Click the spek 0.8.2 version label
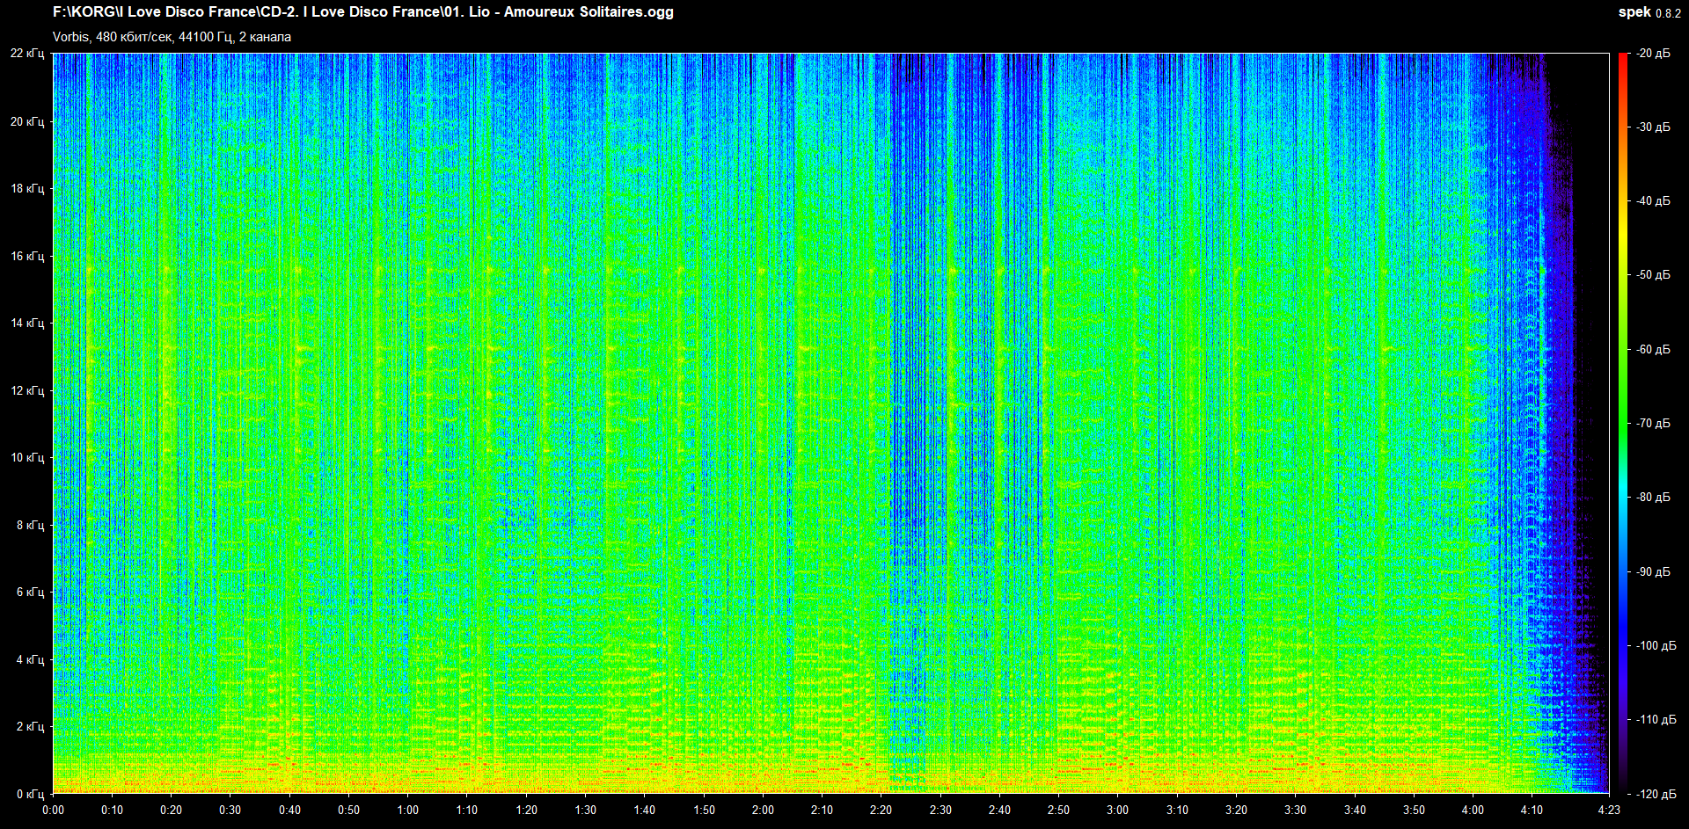The height and width of the screenshot is (829, 1689). (1649, 12)
